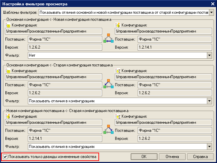The height and width of the screenshot is (163, 217).
Task: Click right Конфигурация field in second group
Action: point(163,77)
